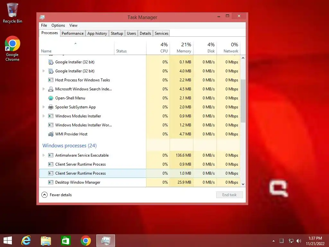
Task: Switch to the Performance tab
Action: click(73, 33)
